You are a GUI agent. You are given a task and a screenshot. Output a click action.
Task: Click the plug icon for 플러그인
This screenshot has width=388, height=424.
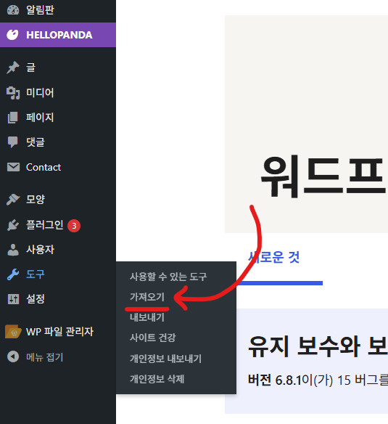13,225
